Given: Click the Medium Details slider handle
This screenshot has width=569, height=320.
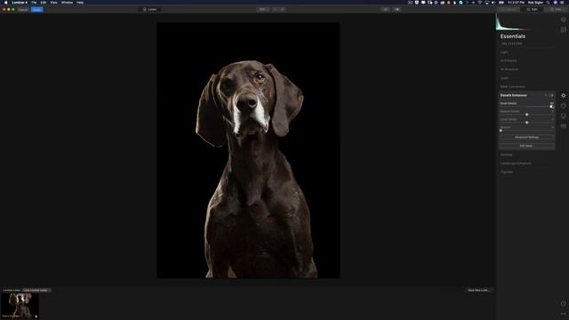Looking at the screenshot, I should pos(527,115).
